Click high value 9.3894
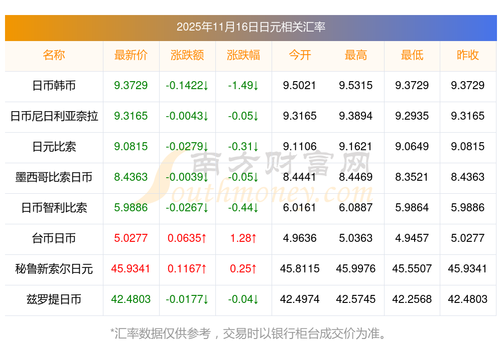Screen dimensions: 502x349 [x=356, y=116]
